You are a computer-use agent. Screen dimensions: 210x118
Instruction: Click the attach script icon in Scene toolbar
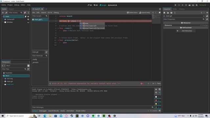click(x=25, y=12)
